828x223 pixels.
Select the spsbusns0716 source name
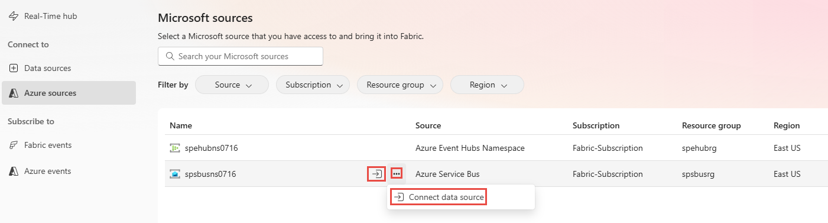point(211,174)
